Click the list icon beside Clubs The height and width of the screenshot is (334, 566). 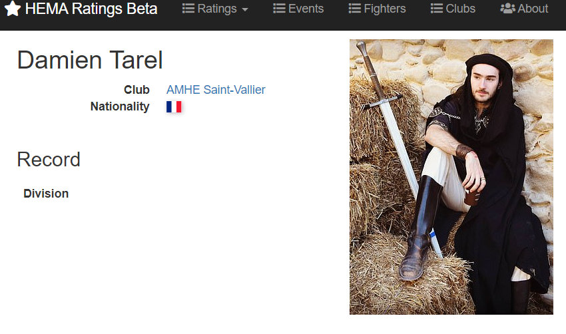pyautogui.click(x=437, y=9)
